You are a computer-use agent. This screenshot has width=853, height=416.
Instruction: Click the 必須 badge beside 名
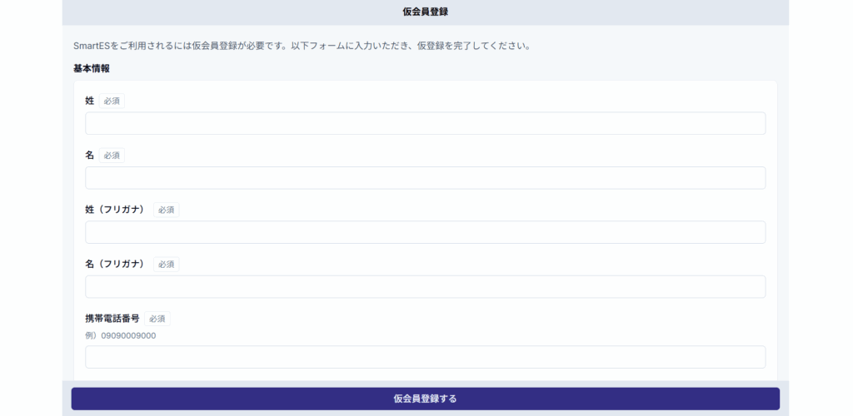(x=112, y=156)
